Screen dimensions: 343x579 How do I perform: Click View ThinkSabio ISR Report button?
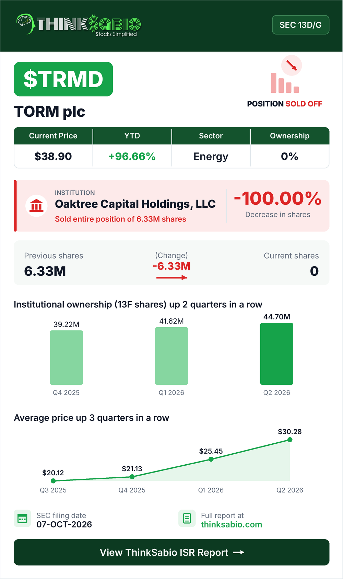(171, 552)
